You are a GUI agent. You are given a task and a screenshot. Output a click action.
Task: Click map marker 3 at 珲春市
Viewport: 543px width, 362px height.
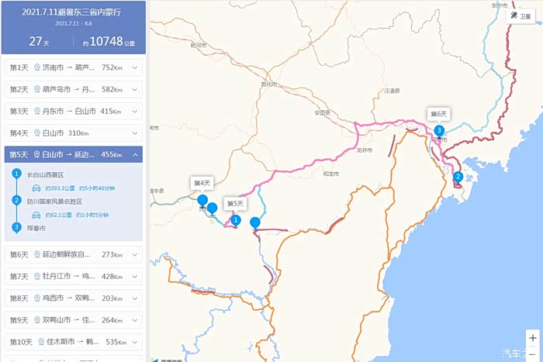click(439, 130)
